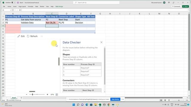Click the pen icon near window controls
191x107 pixels.
(x=173, y=3)
